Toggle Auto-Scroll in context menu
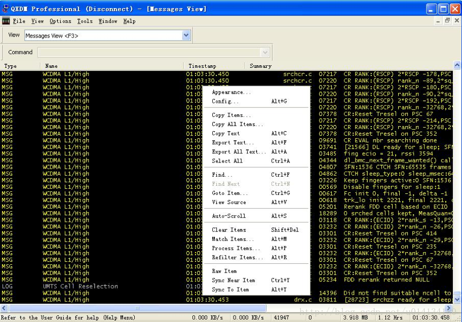 tap(256, 216)
